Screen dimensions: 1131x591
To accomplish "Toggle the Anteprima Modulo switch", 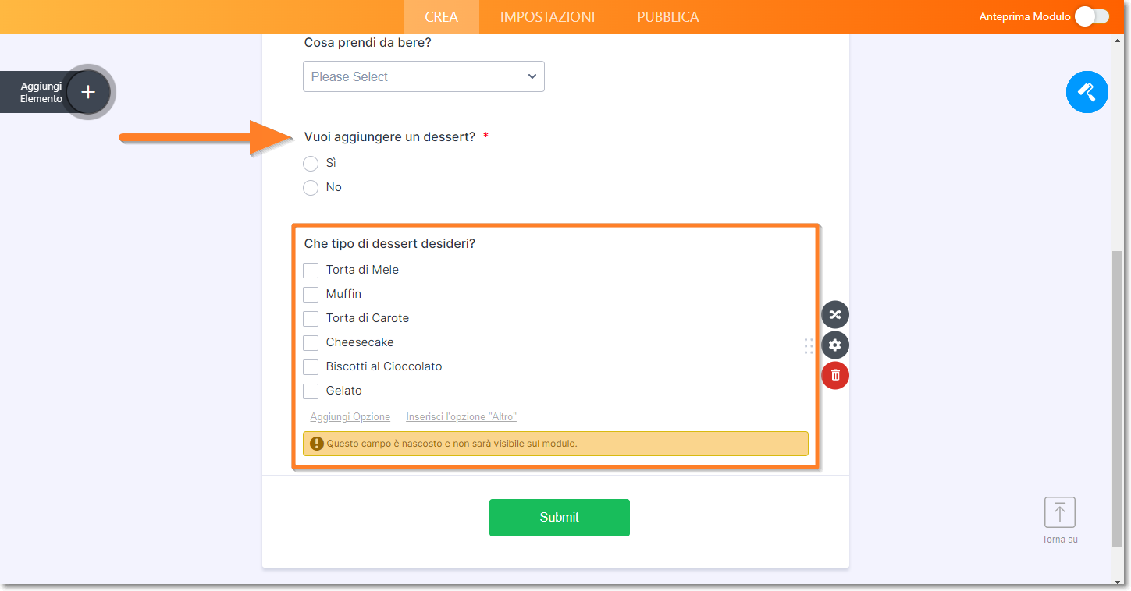I will 1091,16.
